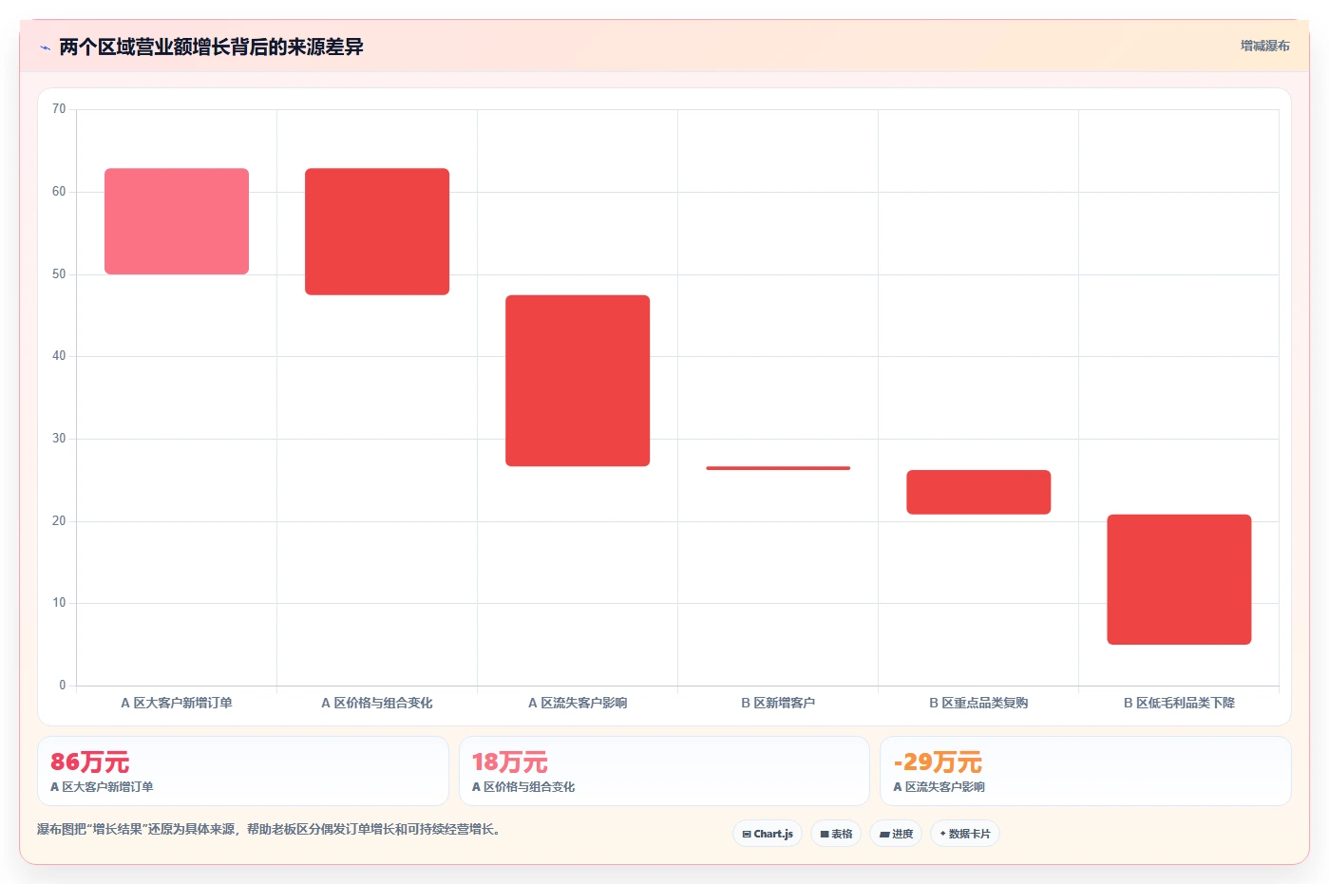Select the Chart.js chip at the bottom
This screenshot has width=1329, height=884.
click(x=768, y=834)
